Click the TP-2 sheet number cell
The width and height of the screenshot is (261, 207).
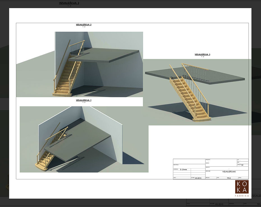[x=228, y=178]
